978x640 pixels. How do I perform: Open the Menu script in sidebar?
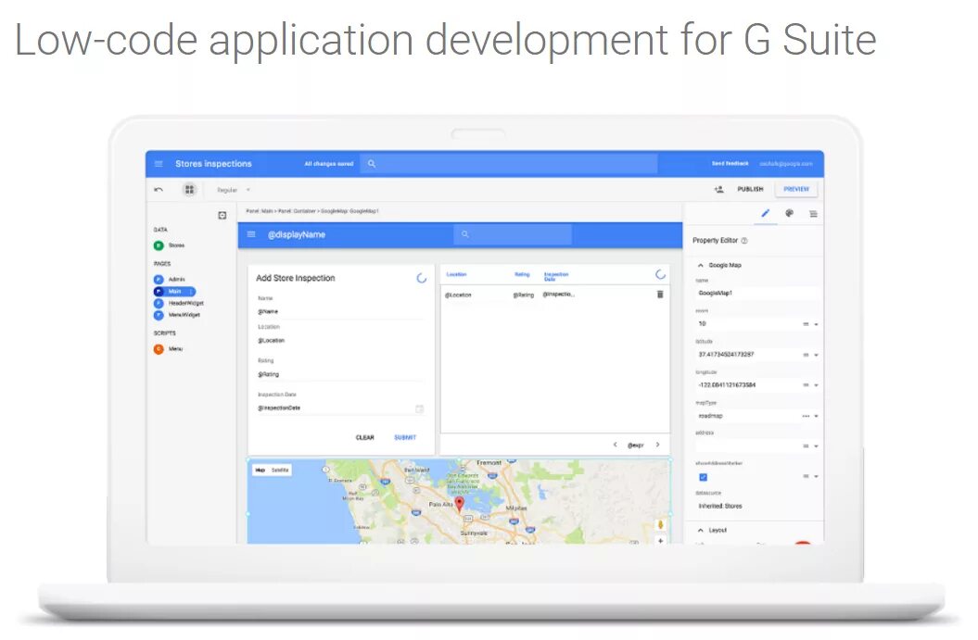pos(169,349)
